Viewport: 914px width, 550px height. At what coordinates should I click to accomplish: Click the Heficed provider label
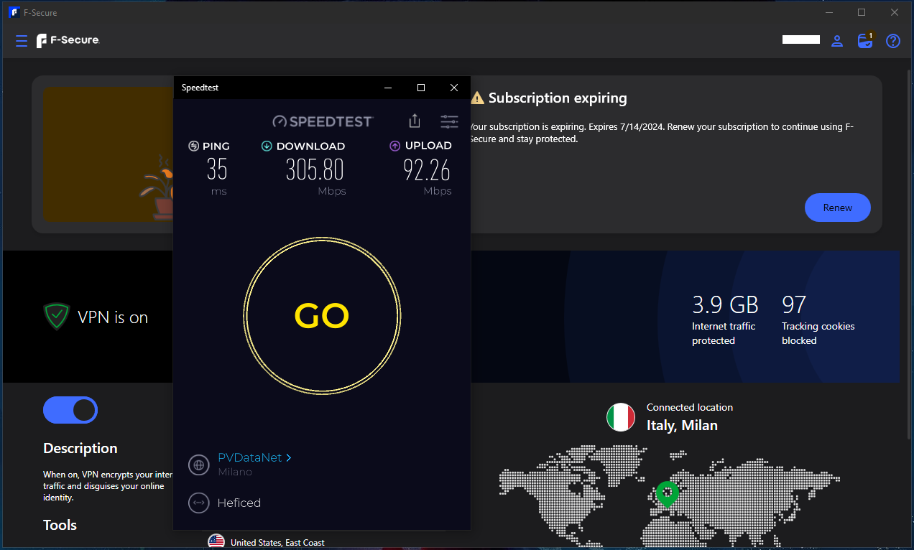click(239, 503)
